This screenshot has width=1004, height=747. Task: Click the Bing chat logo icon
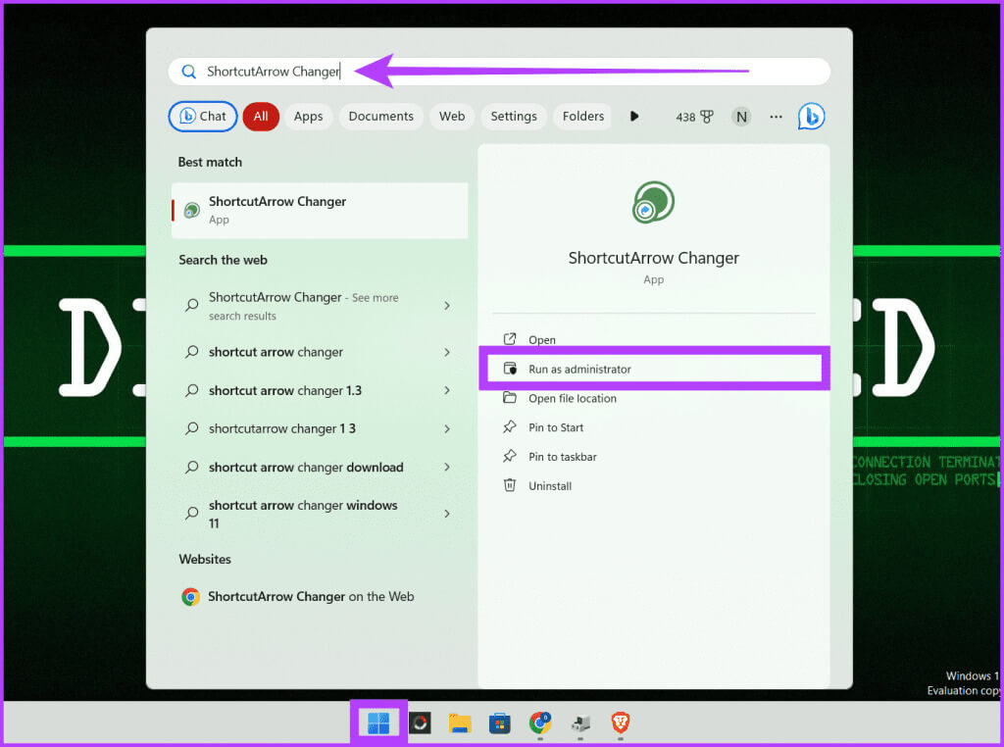coord(811,117)
